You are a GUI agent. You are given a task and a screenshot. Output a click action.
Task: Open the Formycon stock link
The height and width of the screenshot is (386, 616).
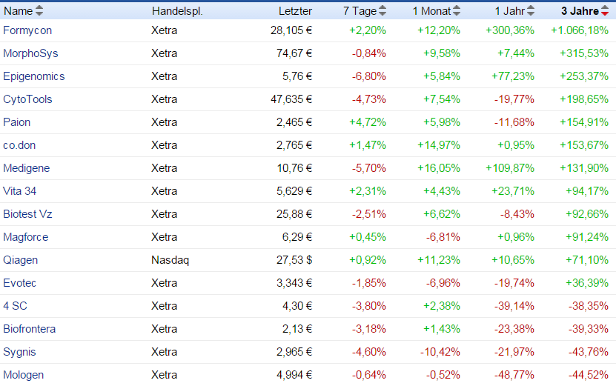coord(27,30)
